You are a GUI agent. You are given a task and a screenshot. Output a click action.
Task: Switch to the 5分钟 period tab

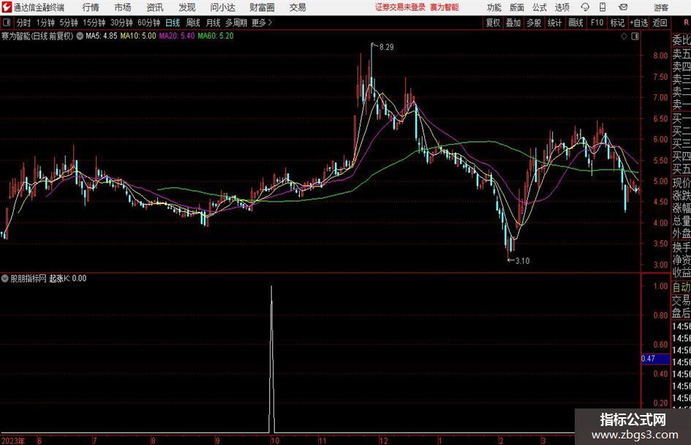[69, 23]
